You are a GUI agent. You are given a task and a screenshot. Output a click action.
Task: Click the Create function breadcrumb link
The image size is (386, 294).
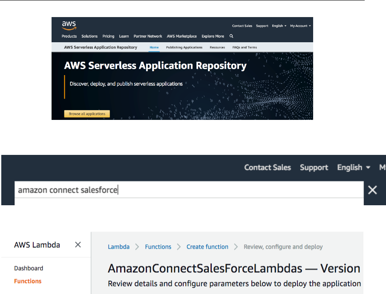tap(207, 247)
